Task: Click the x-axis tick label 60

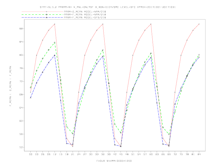Action: (151, 154)
